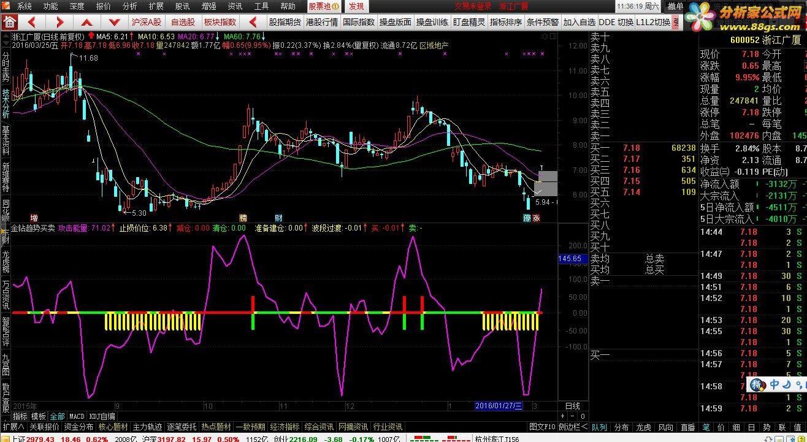807x442 pixels.
Task: Click the 涨 marker icon on chart
Action: pos(536,218)
